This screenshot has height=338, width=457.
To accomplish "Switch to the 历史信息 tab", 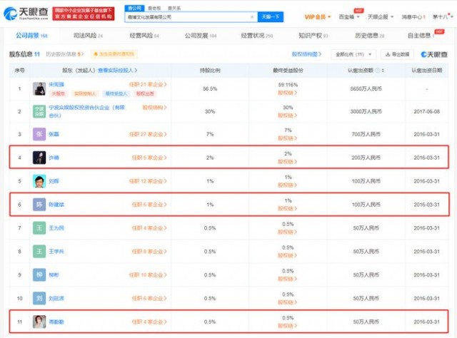I will tap(370, 36).
